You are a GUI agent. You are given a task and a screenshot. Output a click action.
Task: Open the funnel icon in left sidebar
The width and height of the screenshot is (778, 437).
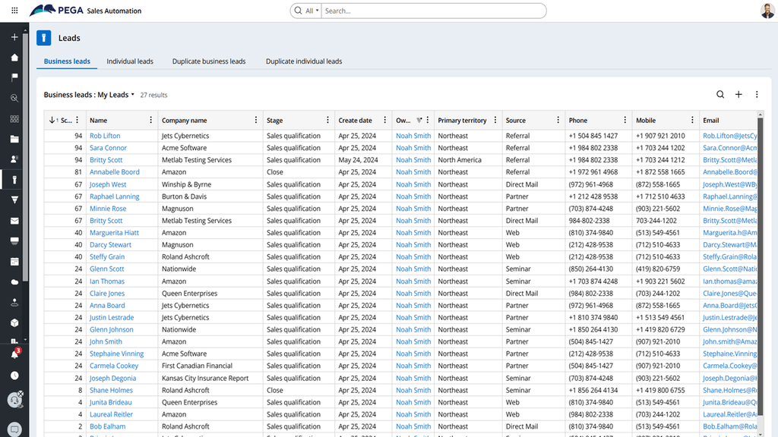[x=14, y=200]
